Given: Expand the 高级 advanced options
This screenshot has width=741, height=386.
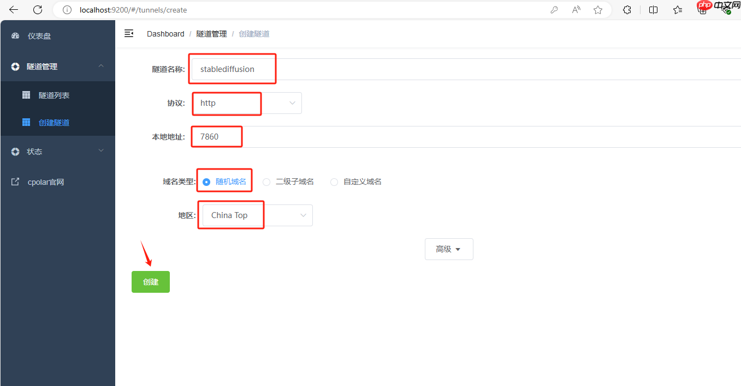Looking at the screenshot, I should (x=448, y=249).
